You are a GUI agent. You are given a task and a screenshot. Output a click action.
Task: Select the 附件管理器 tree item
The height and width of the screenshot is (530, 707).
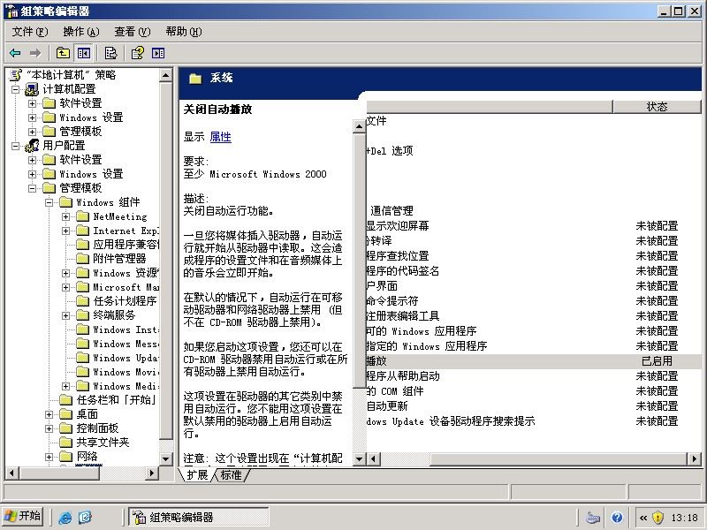click(119, 259)
